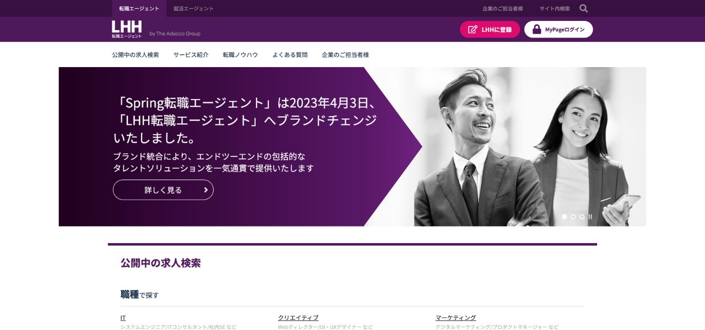Pause the banner slideshow with the pause icon

point(590,216)
